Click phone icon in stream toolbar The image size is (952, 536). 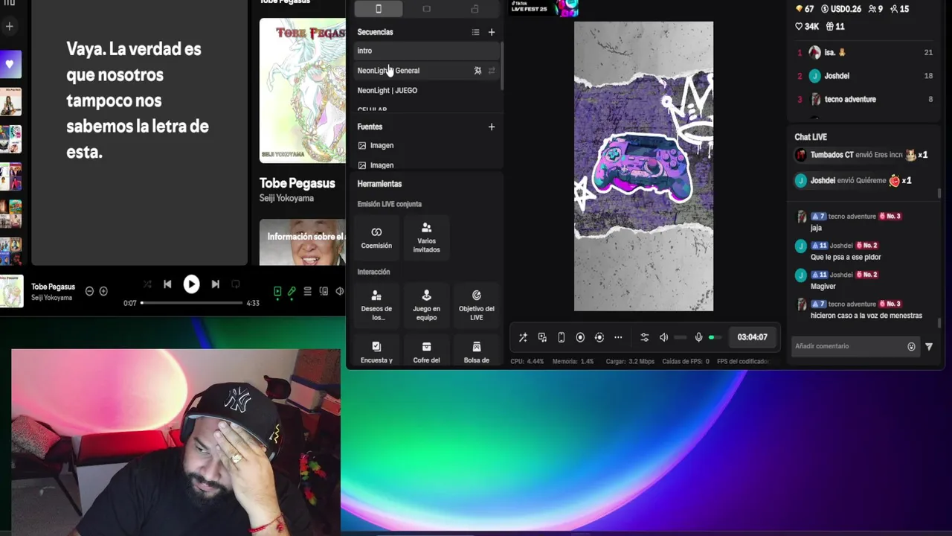561,337
